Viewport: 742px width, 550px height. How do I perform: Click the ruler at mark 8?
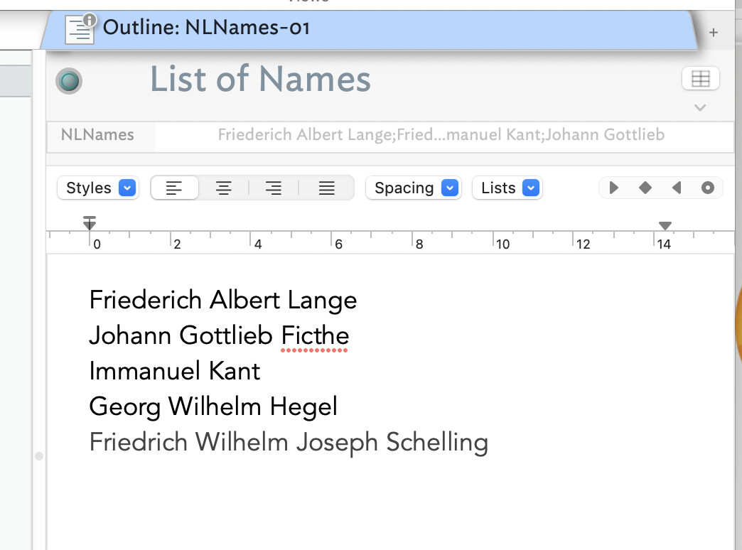[419, 244]
